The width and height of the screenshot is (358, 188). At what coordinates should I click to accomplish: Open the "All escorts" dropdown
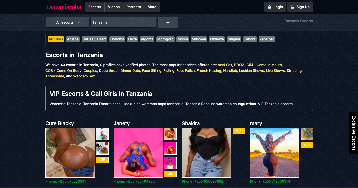(67, 22)
